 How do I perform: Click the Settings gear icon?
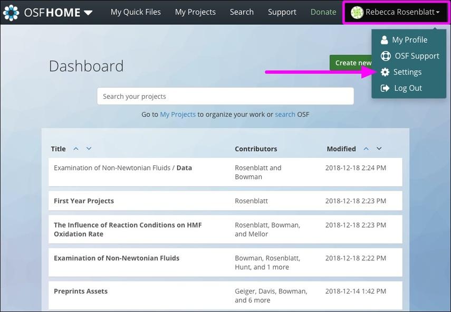(x=385, y=72)
